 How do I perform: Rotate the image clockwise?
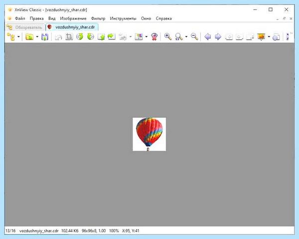click(x=90, y=36)
